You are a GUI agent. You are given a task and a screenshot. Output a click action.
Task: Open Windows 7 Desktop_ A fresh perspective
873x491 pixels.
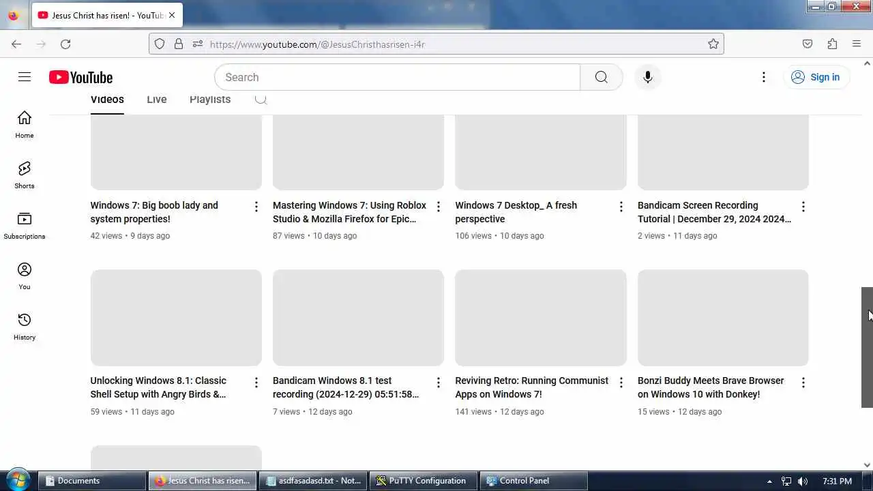(516, 212)
